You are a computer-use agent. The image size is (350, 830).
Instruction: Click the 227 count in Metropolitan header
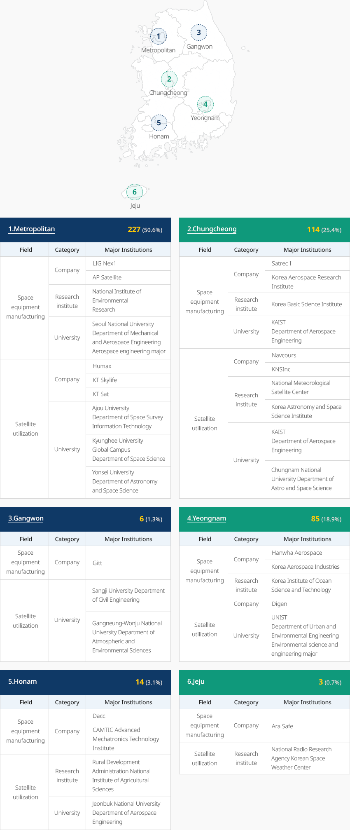[x=134, y=230]
